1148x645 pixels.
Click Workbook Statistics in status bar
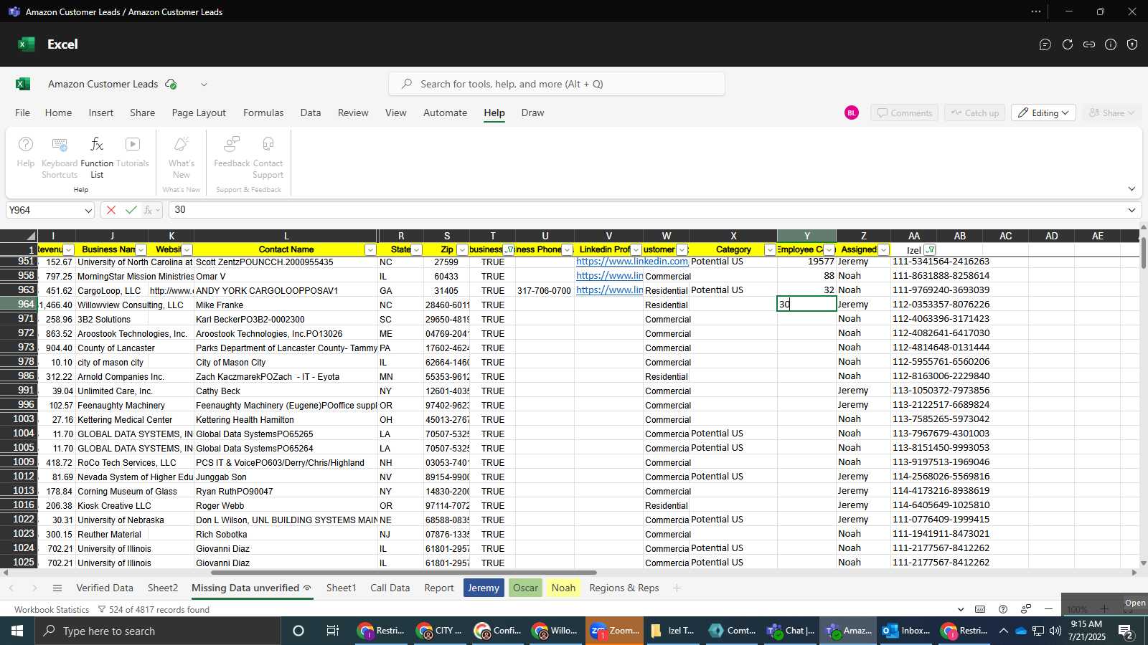click(x=52, y=610)
